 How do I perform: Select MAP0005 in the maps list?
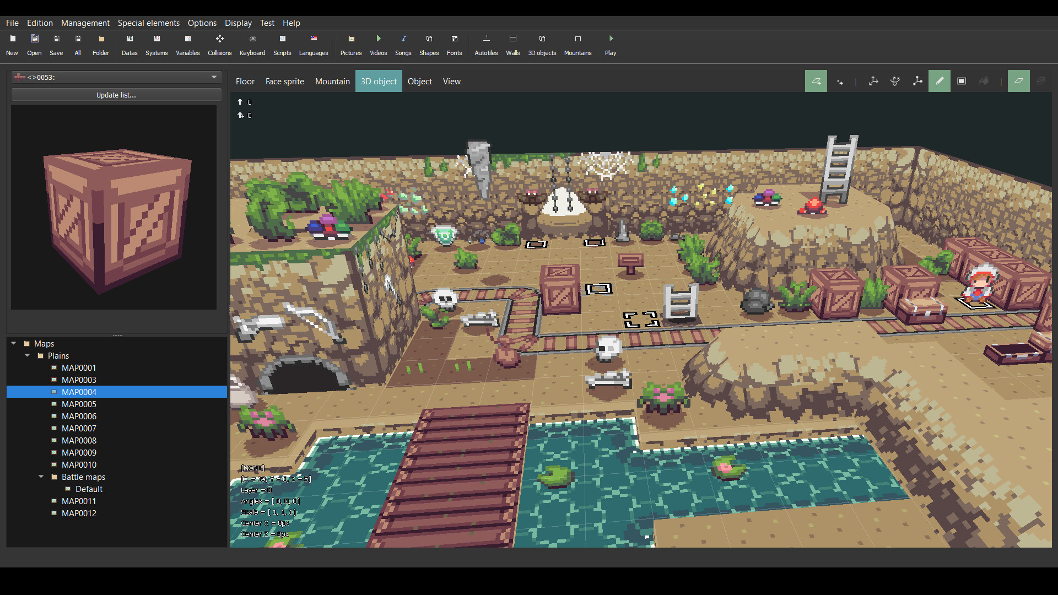78,404
